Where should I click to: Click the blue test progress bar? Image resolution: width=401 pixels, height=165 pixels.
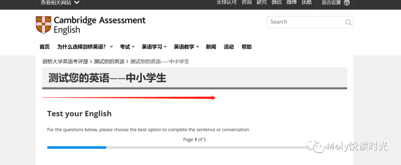tap(77, 147)
